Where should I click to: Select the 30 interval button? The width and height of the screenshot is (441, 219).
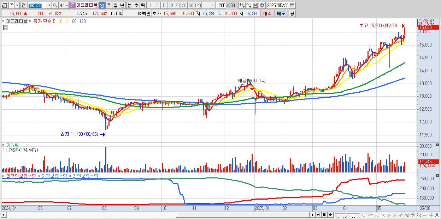pyautogui.click(x=184, y=5)
